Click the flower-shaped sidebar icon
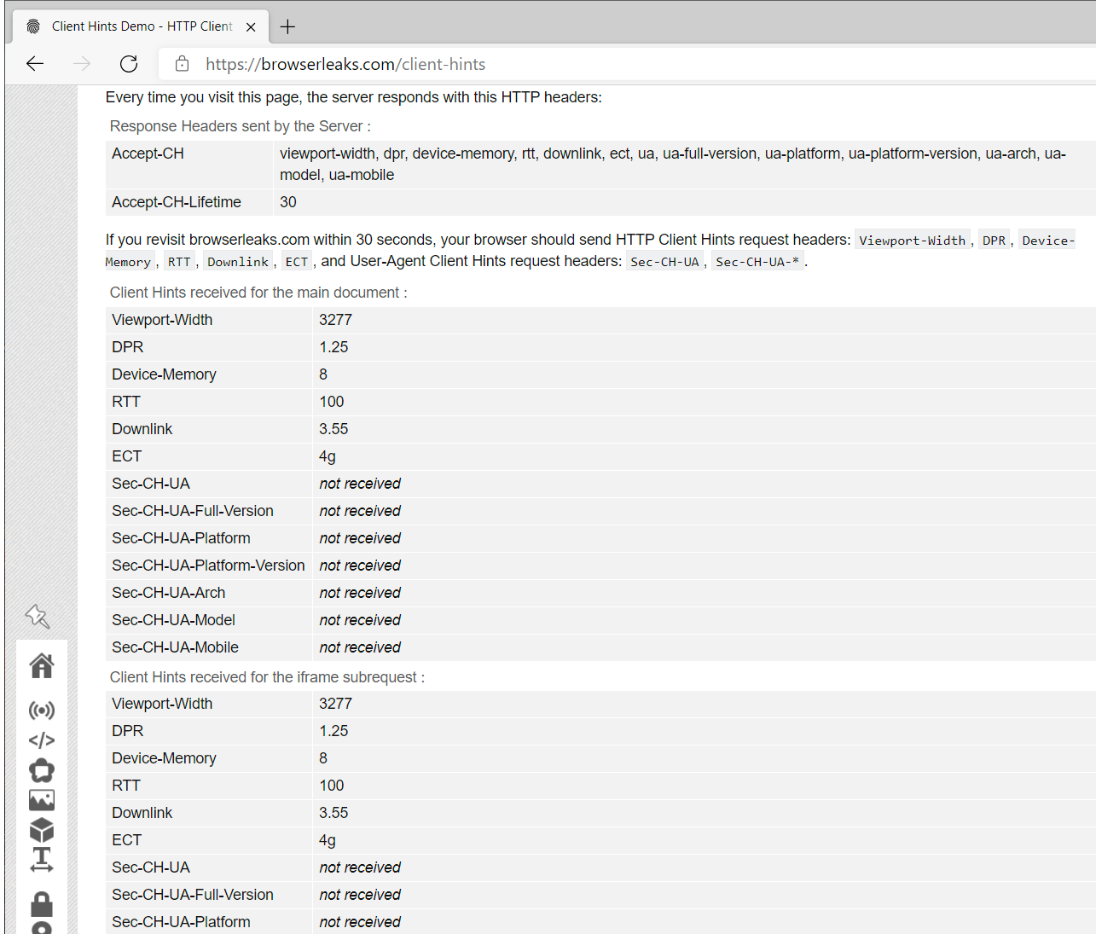 (x=42, y=771)
